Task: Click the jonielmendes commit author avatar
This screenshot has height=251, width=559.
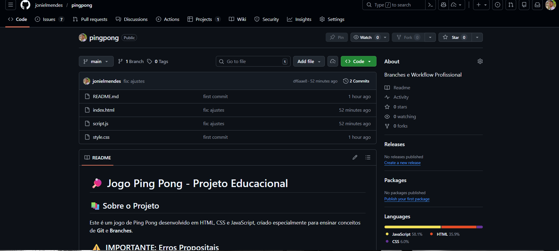Action: pyautogui.click(x=87, y=81)
